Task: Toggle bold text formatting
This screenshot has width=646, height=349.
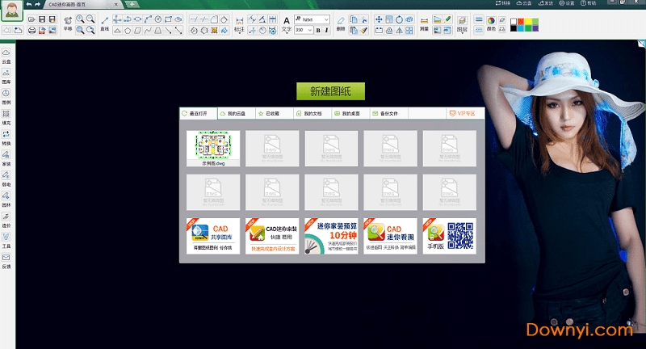Action: tap(317, 30)
